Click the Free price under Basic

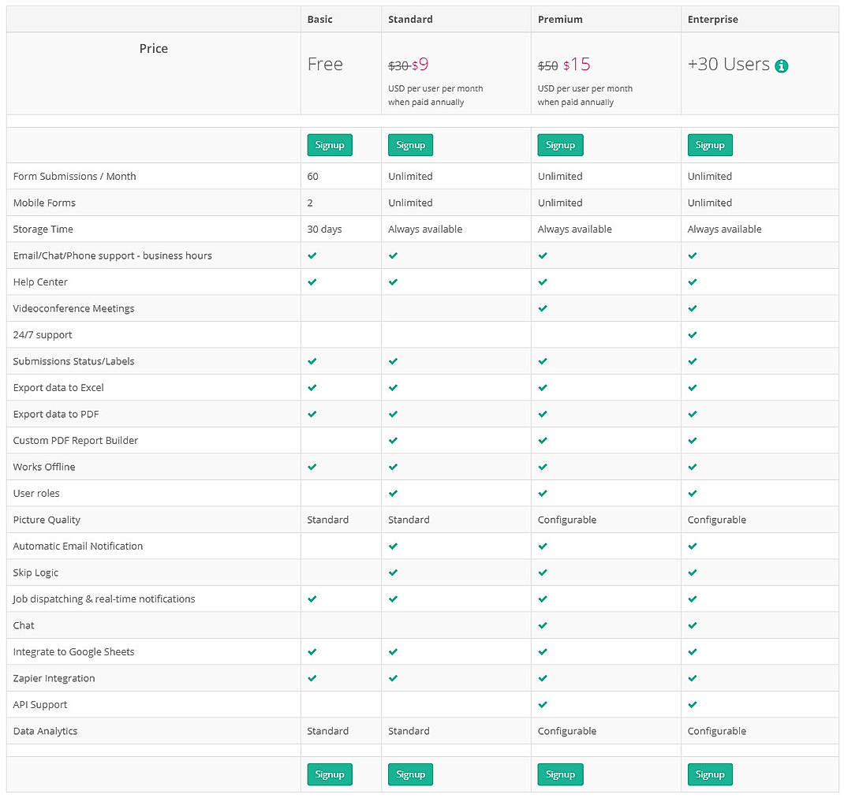[x=324, y=64]
